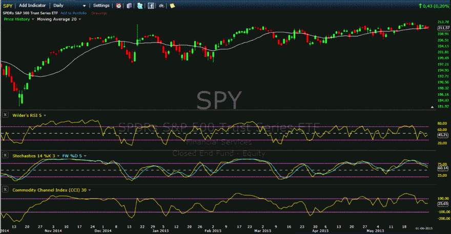The image size is (451, 234).
Task: Click the 100.00 CCI axis label
Action: [443, 198]
